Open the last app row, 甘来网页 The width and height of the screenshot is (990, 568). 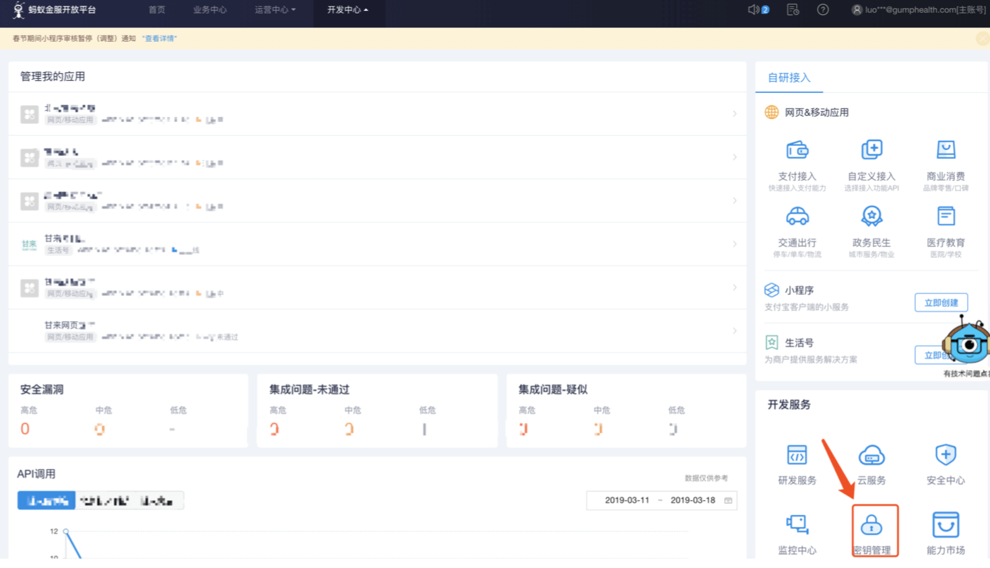coord(377,330)
